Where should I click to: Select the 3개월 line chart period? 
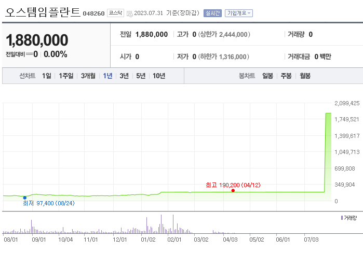[88, 76]
